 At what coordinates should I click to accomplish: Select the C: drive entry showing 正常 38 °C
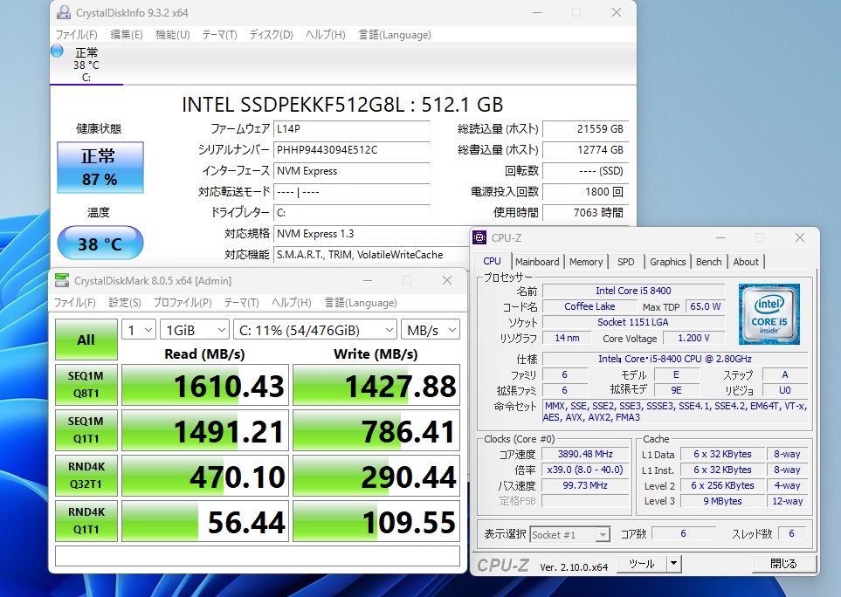click(86, 65)
